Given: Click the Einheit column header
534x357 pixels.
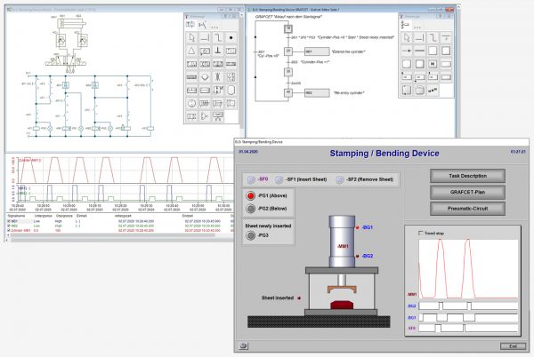Looking at the screenshot, I should click(81, 216).
